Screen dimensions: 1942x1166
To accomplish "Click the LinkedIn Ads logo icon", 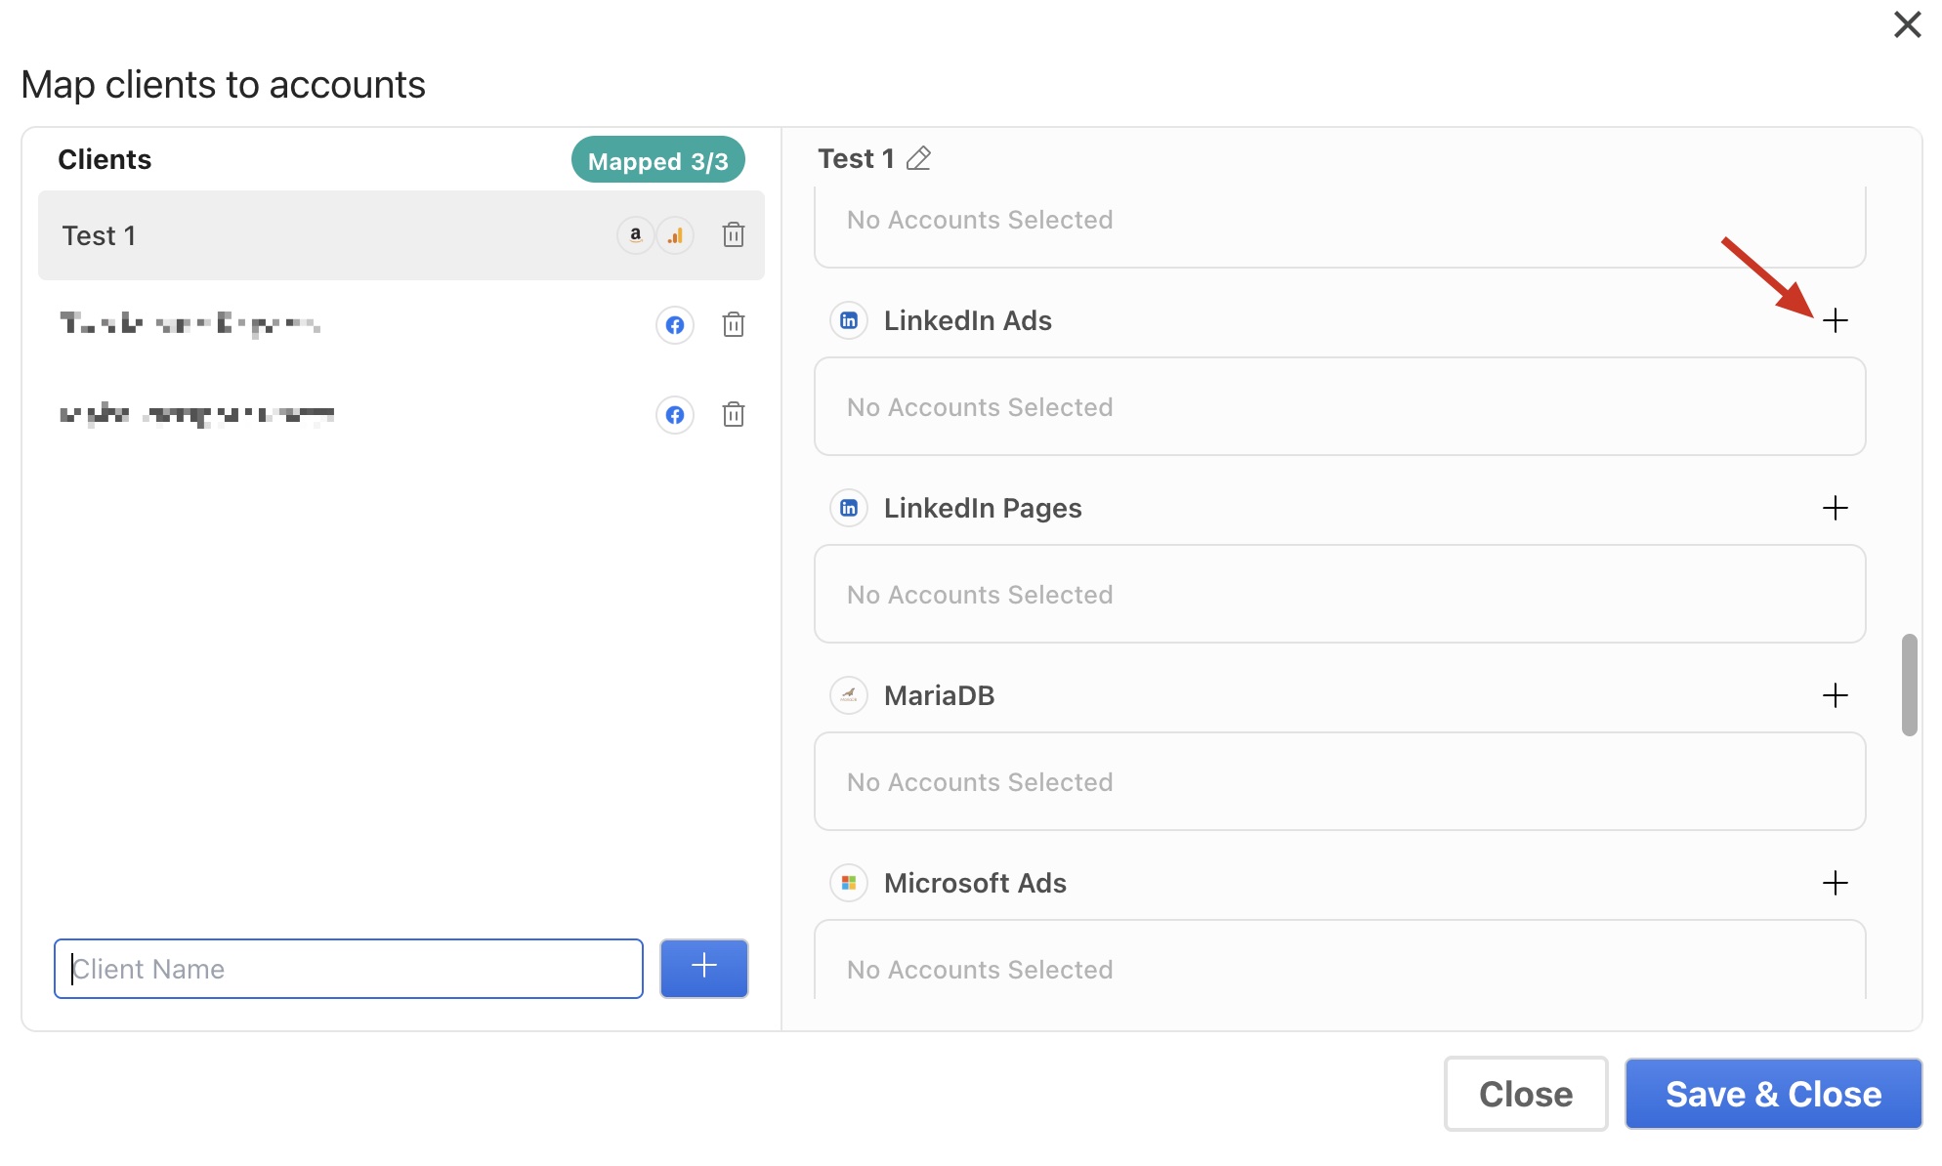I will [x=849, y=320].
